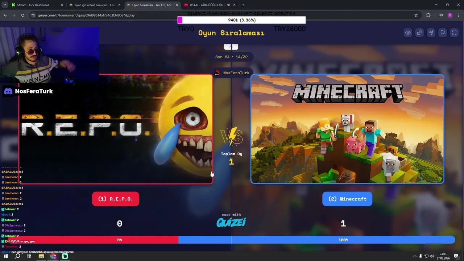Open the purple V profile avatar
Viewport: 464px width, 261px height.
pyautogui.click(x=450, y=15)
